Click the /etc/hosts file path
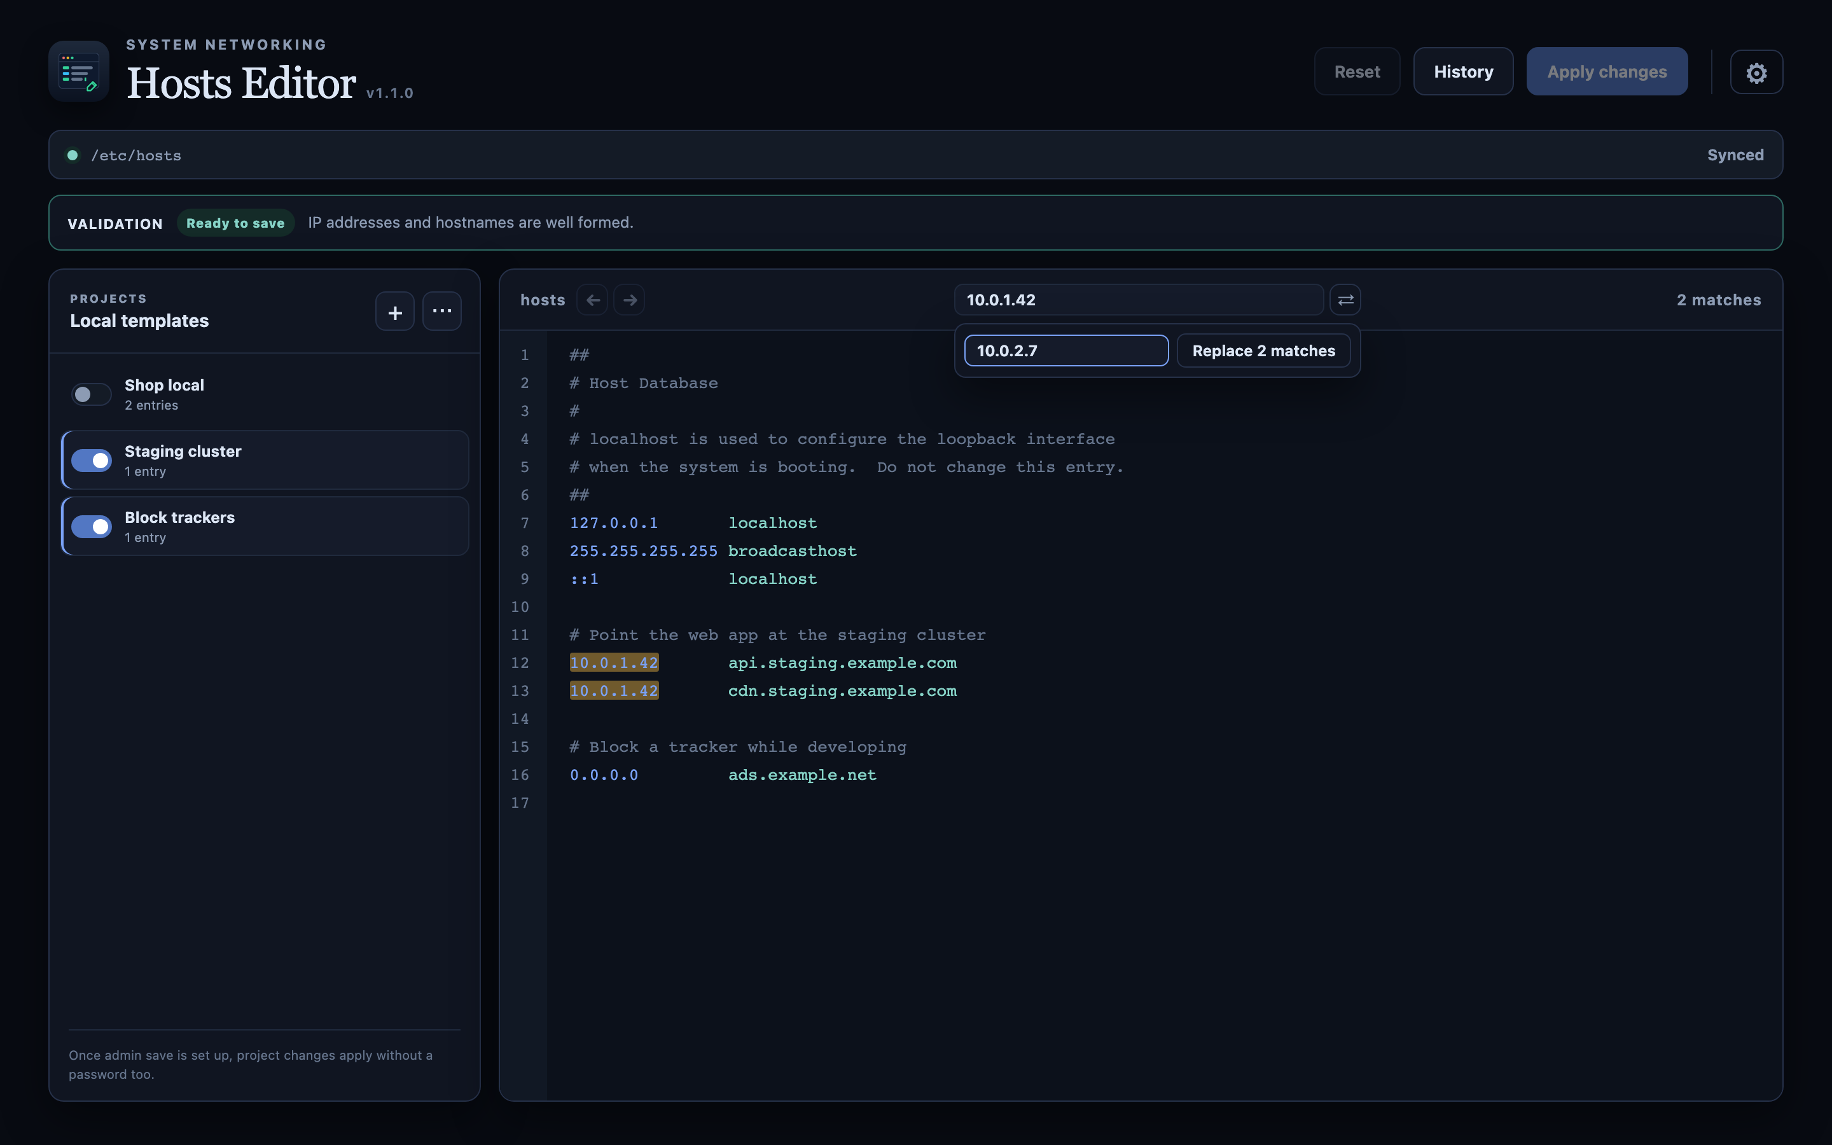The height and width of the screenshot is (1145, 1832). pyautogui.click(x=136, y=155)
